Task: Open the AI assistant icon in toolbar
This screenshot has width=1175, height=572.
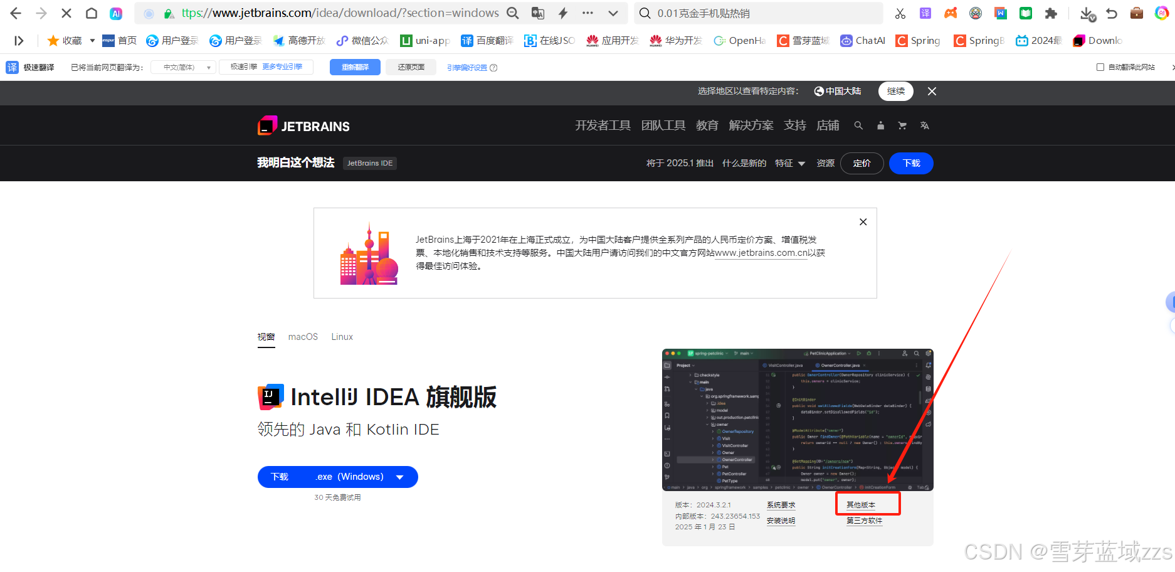Action: [x=116, y=13]
